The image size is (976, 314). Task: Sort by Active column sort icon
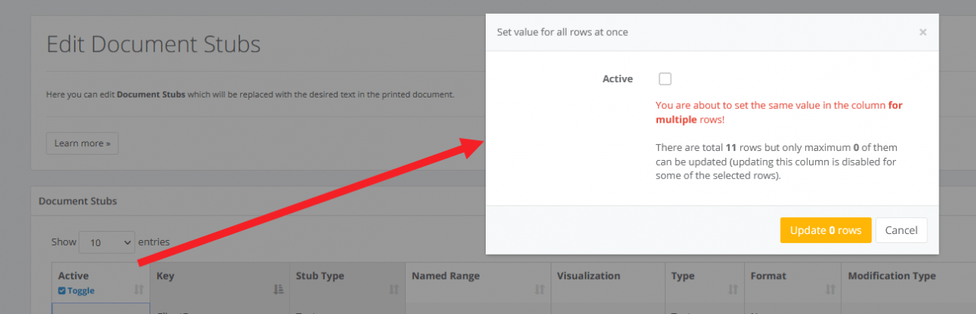click(x=139, y=289)
